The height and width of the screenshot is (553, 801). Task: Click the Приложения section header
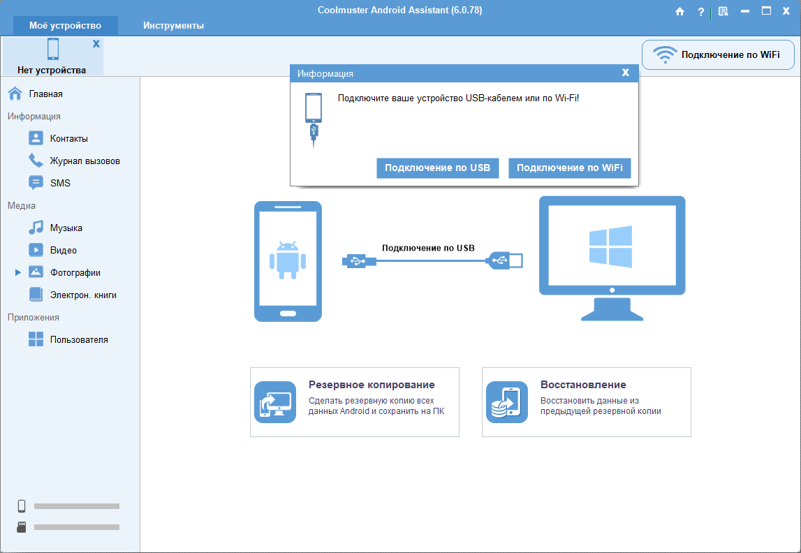(x=34, y=318)
